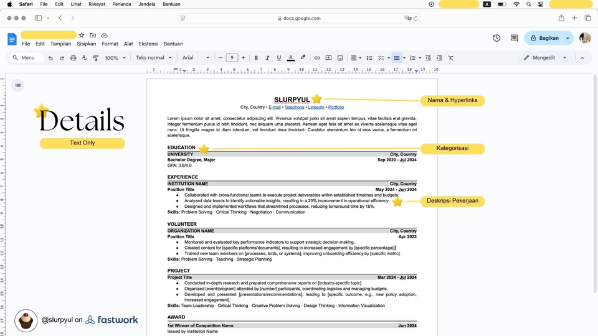Insert a link using the link icon
The height and width of the screenshot is (336, 598).
[x=317, y=58]
